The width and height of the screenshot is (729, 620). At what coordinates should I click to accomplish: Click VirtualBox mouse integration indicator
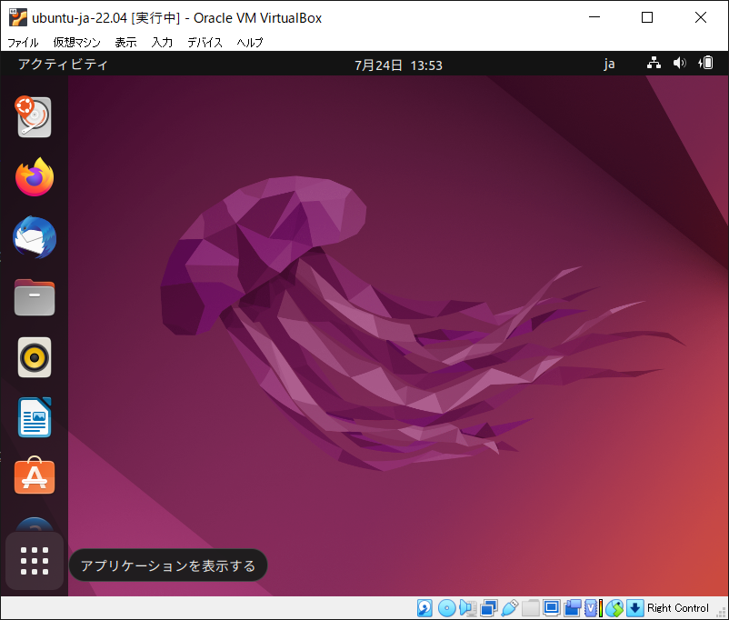point(614,608)
